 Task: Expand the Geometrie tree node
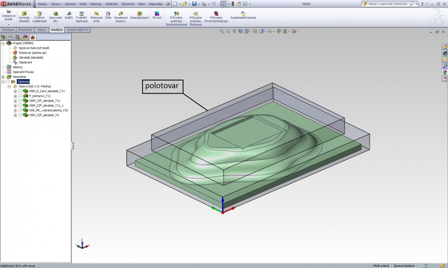pyautogui.click(x=3, y=77)
